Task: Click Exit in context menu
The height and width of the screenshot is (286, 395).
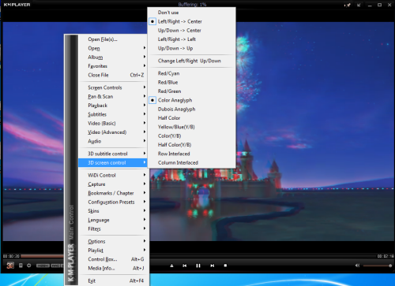Action: point(113,281)
